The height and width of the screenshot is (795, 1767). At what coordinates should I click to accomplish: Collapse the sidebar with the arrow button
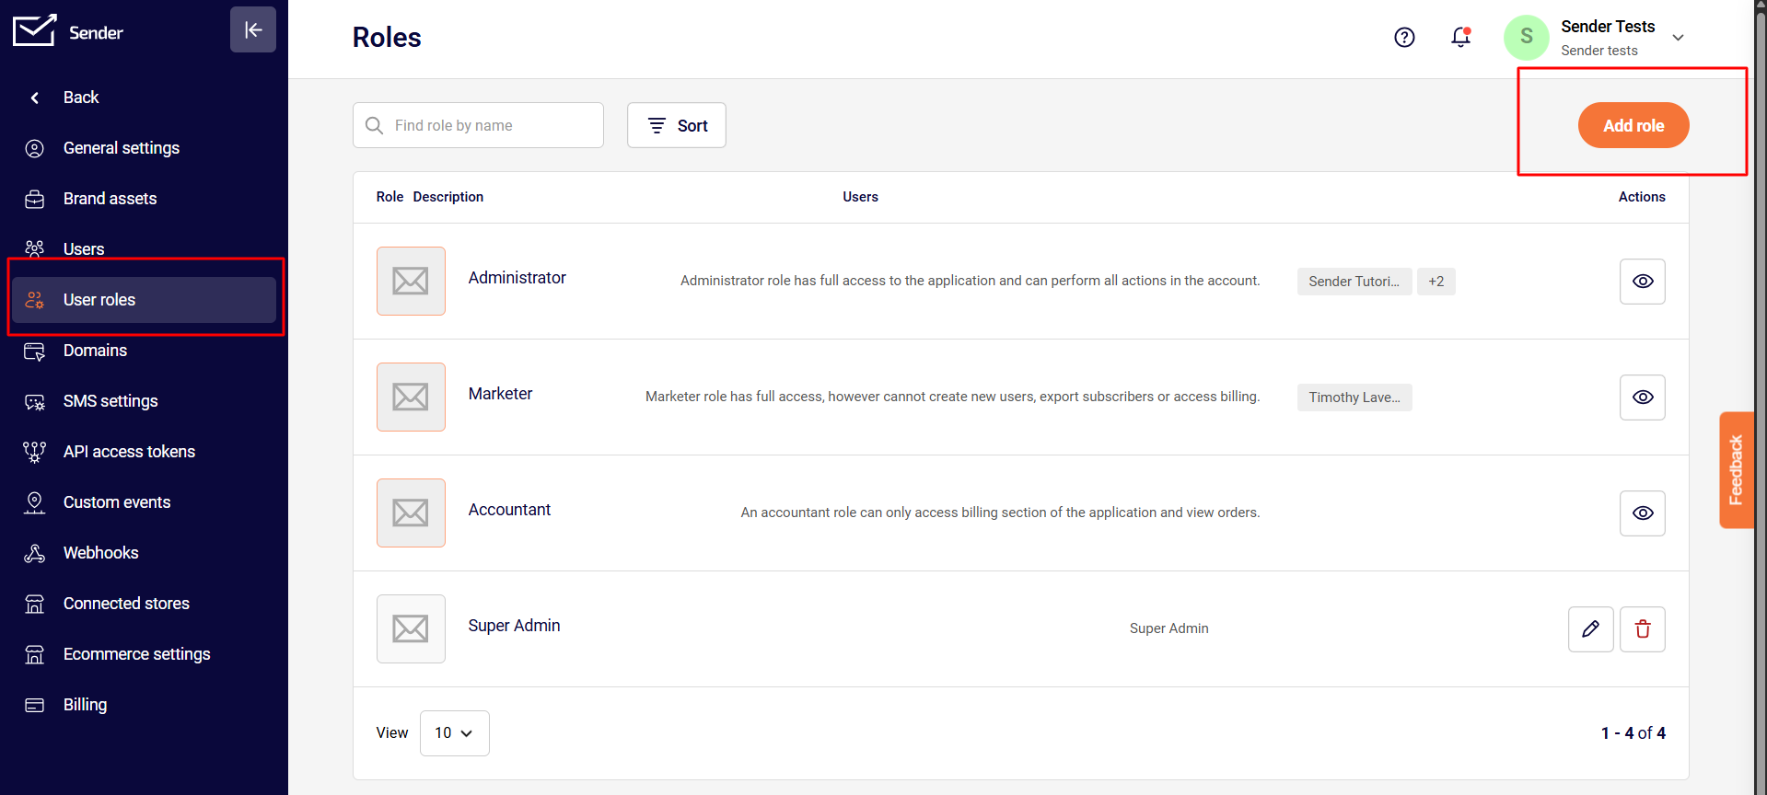pyautogui.click(x=253, y=29)
